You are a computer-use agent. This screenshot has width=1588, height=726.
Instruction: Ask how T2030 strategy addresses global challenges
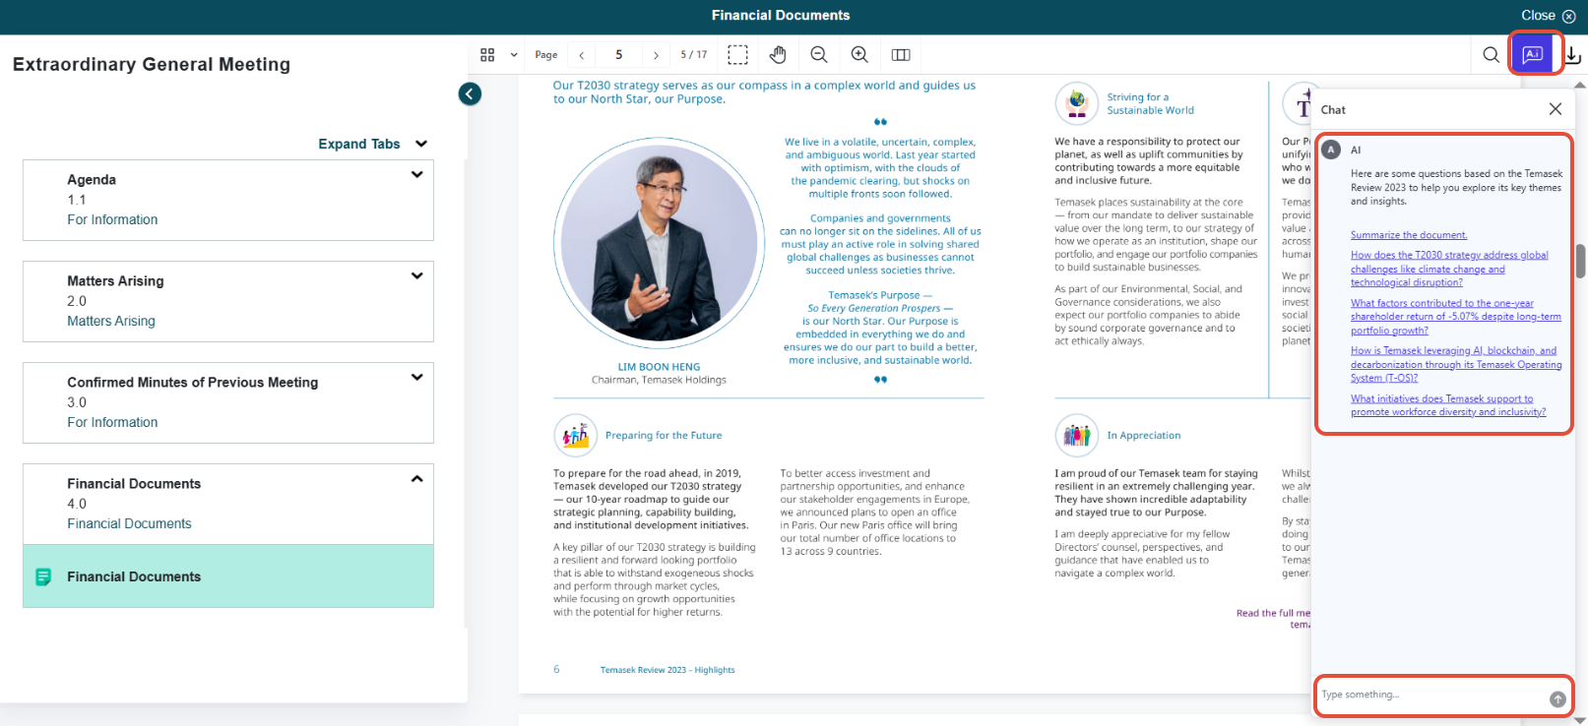pos(1449,269)
